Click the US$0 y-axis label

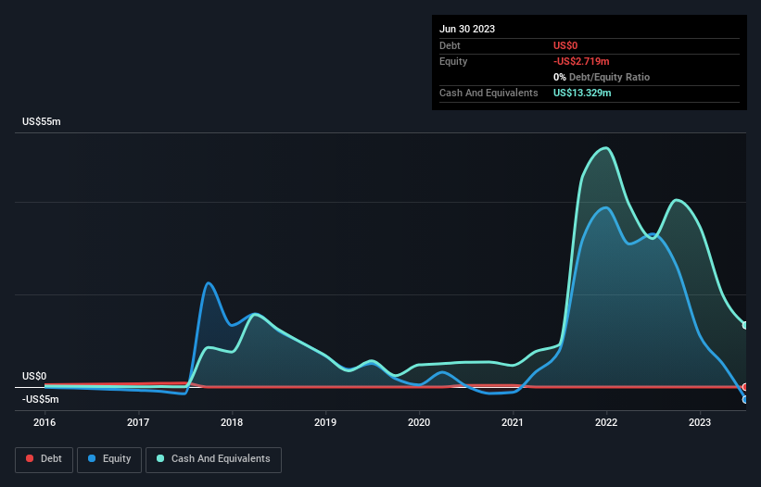tap(34, 377)
